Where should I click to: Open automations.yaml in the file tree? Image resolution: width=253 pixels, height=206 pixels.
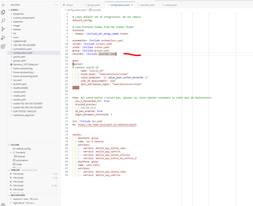point(23,49)
